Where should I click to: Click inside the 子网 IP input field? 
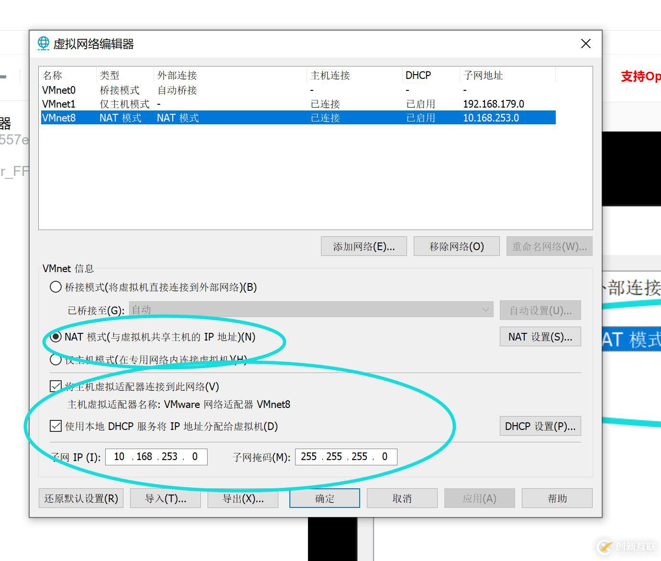coord(155,456)
